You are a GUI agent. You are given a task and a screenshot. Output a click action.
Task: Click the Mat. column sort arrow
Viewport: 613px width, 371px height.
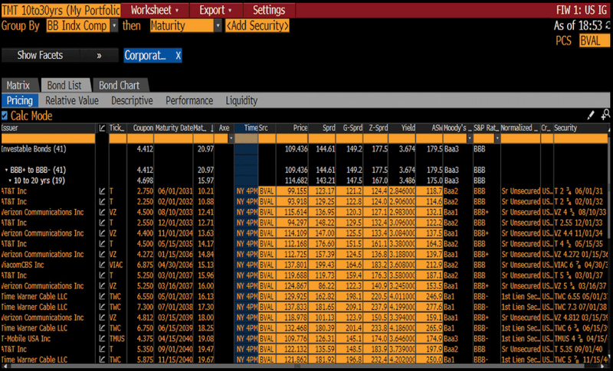click(212, 128)
